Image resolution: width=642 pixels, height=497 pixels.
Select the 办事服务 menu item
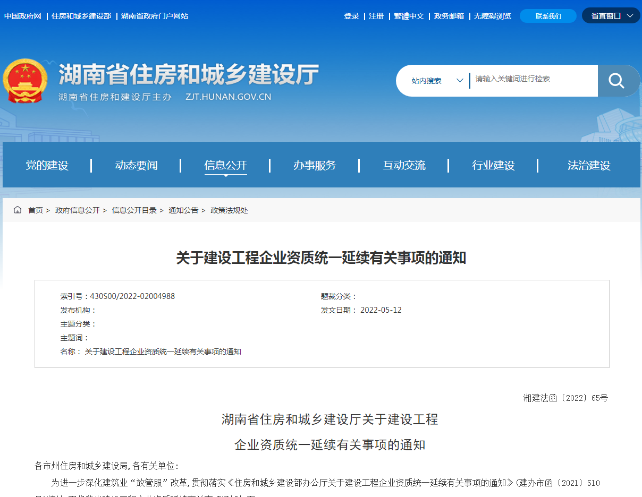coord(315,165)
